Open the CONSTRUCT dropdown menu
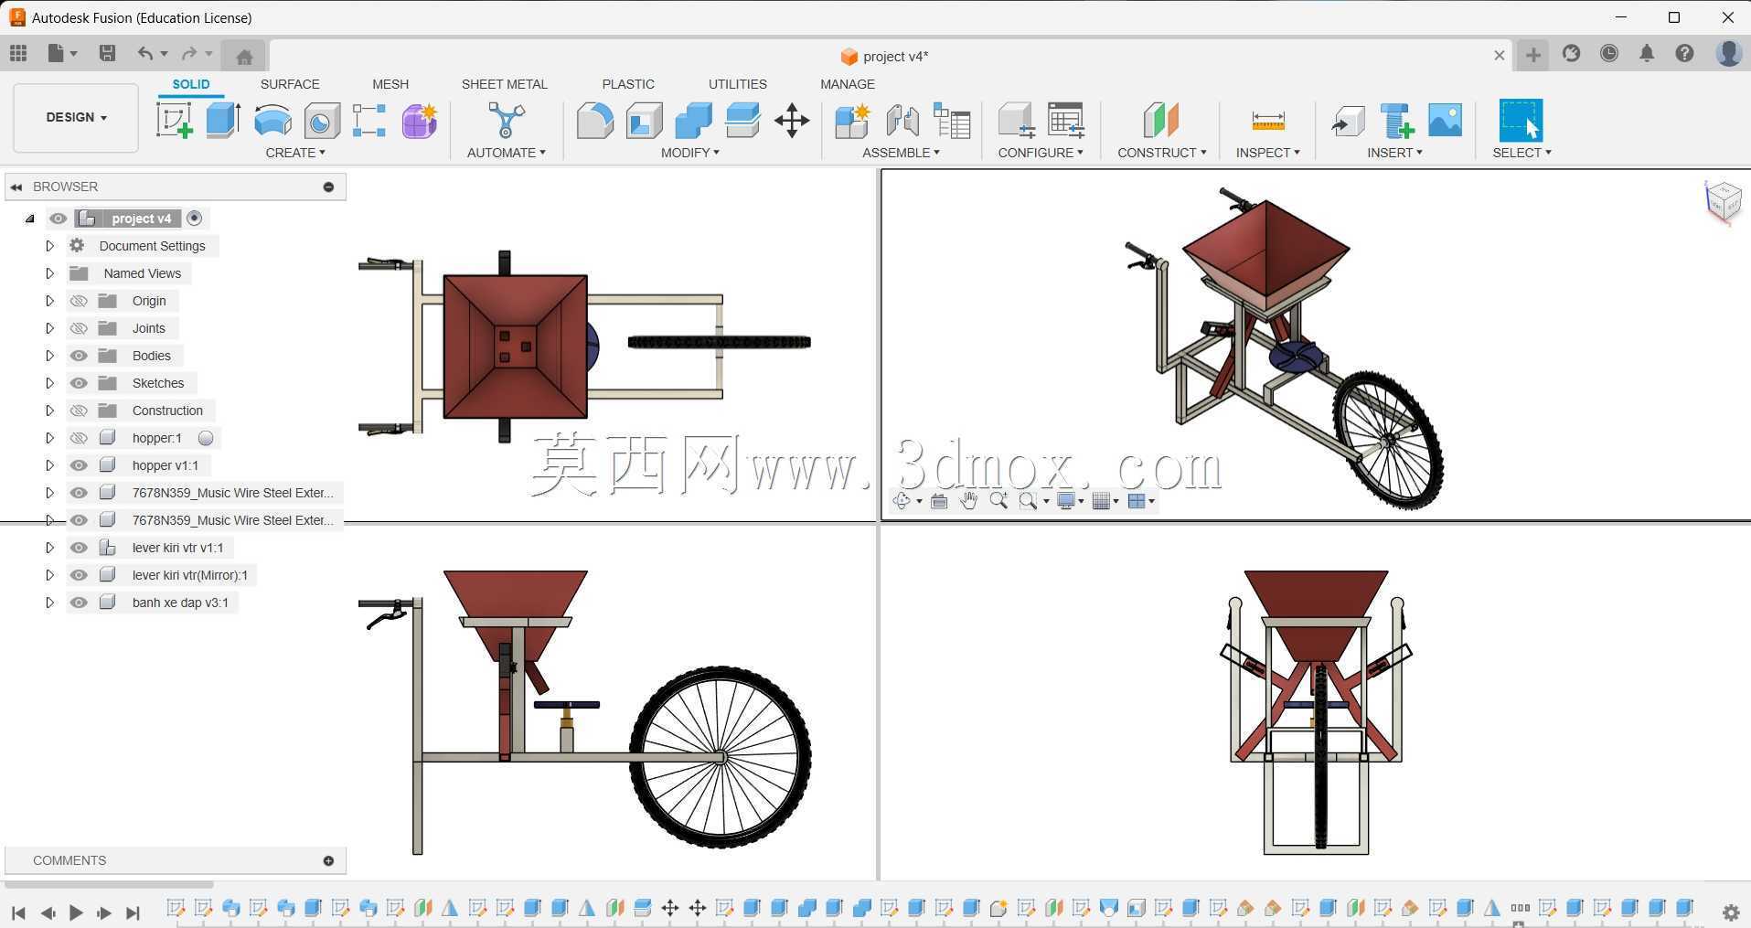Screen dimensions: 1751x928 click(x=1162, y=153)
